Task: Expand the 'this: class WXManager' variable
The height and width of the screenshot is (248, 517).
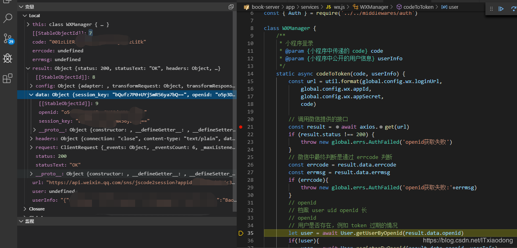Action: point(28,24)
